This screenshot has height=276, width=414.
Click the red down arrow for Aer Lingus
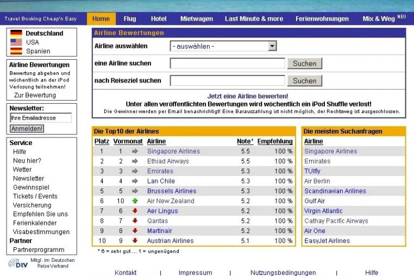135,211
